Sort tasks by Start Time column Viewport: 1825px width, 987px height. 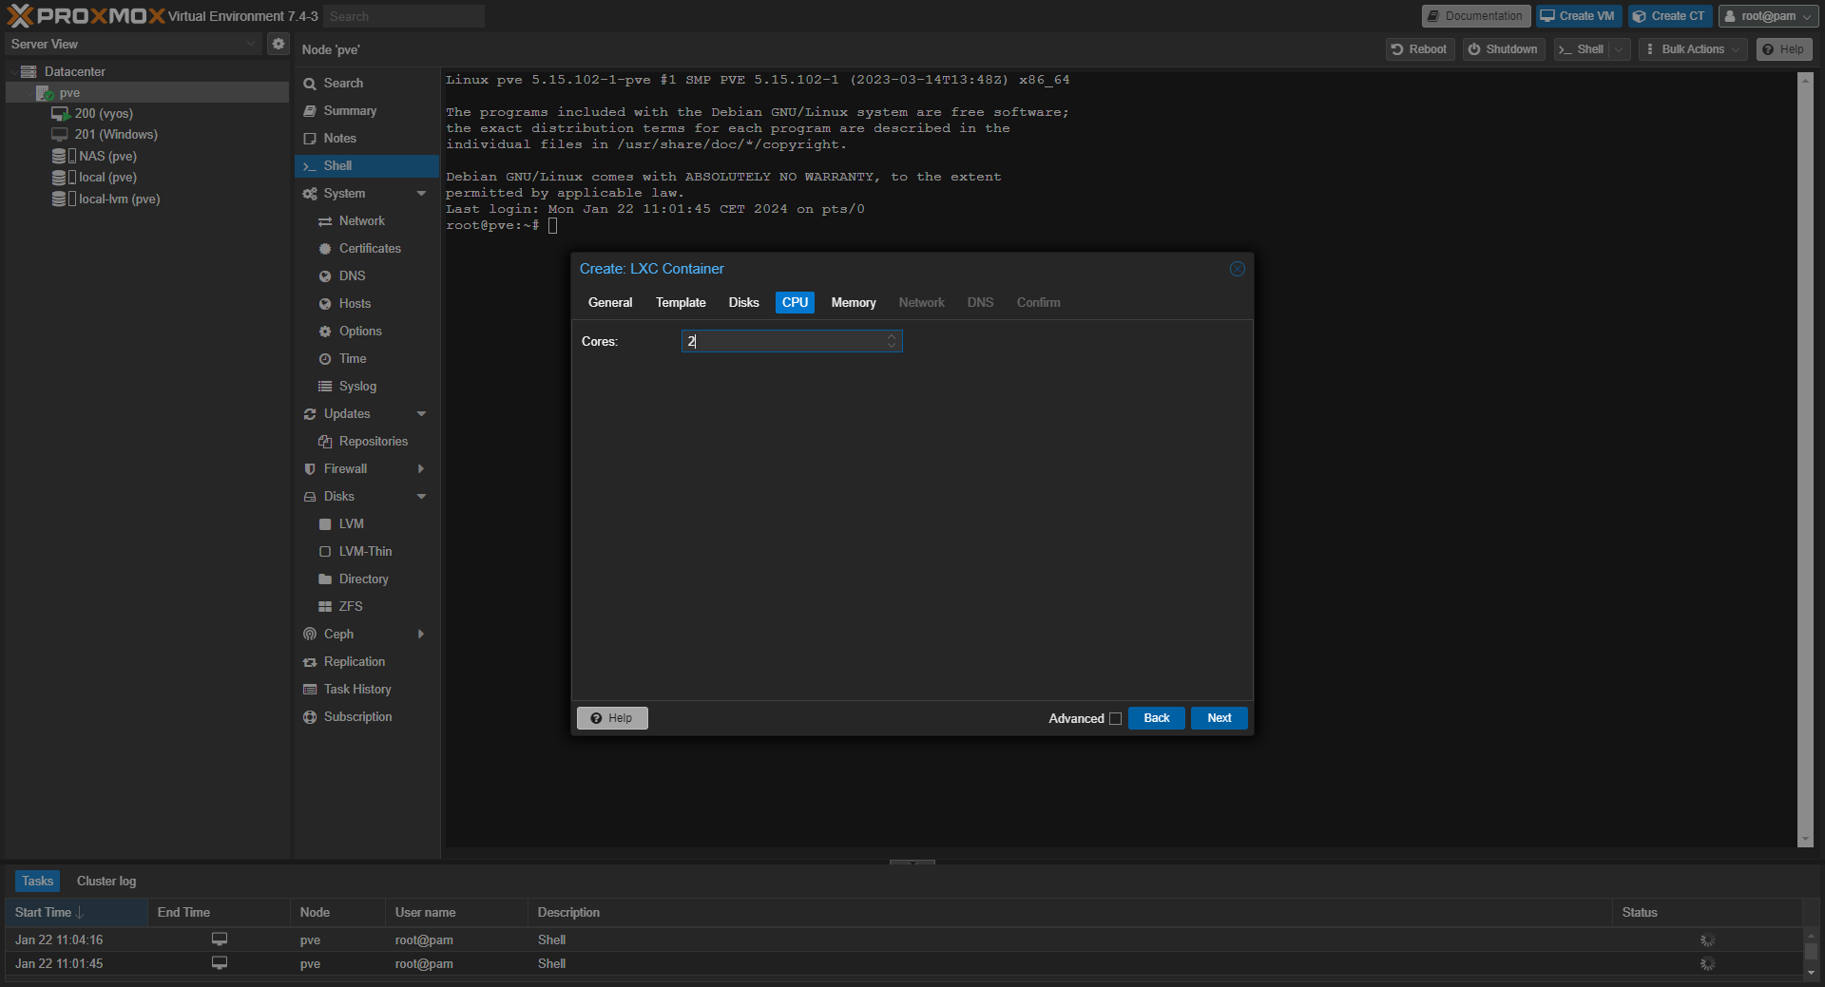coord(76,912)
